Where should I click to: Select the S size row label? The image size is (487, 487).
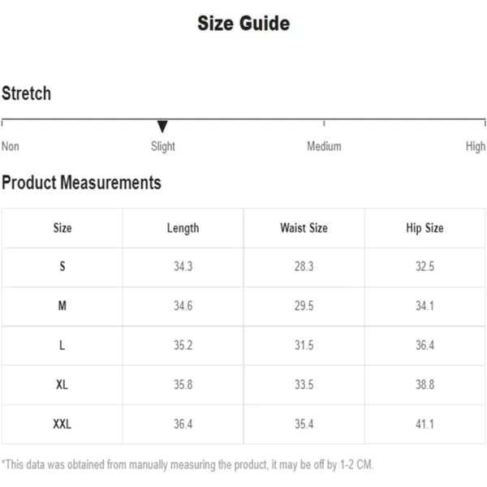click(62, 266)
